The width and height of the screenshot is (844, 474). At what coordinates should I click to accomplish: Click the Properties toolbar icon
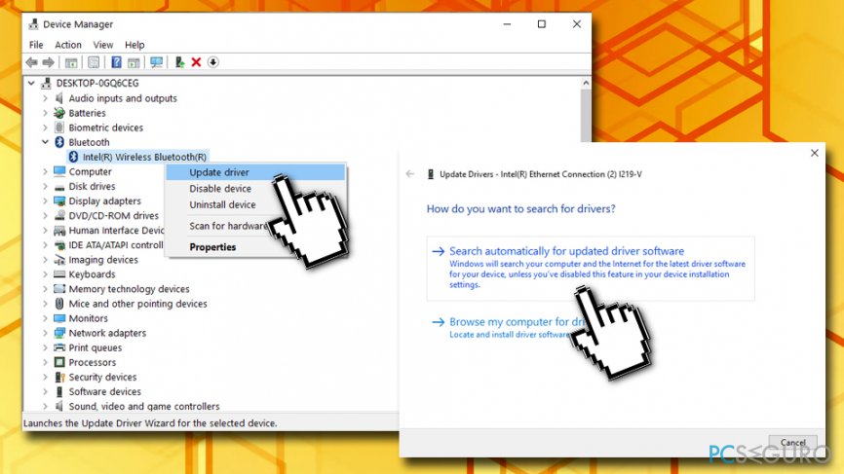click(x=94, y=62)
